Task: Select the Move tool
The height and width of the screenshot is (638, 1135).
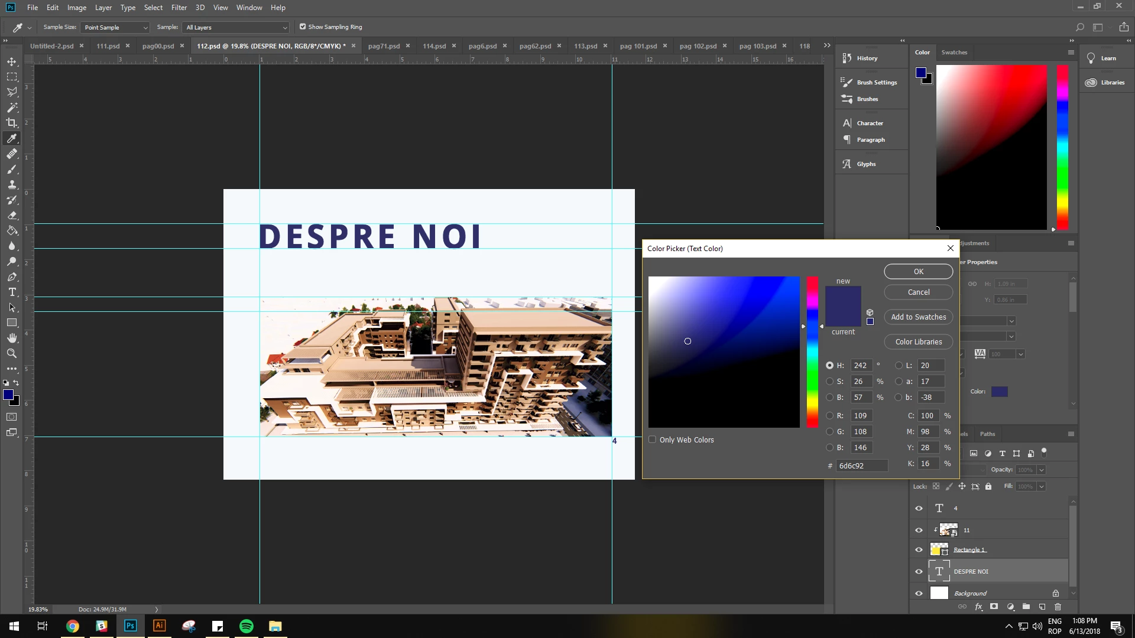Action: pyautogui.click(x=12, y=61)
